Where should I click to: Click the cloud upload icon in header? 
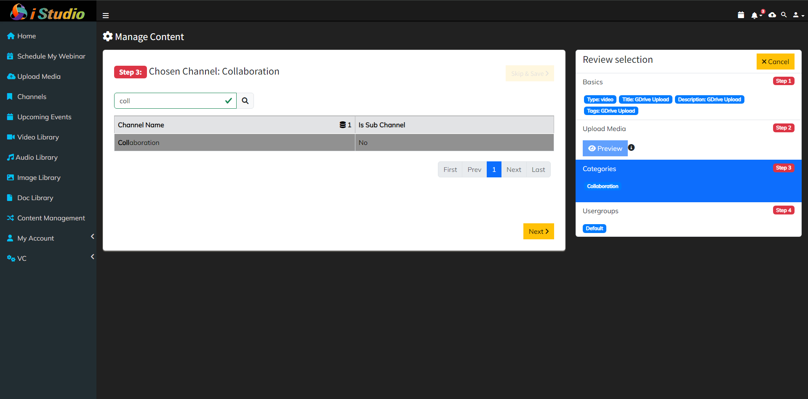pyautogui.click(x=772, y=15)
